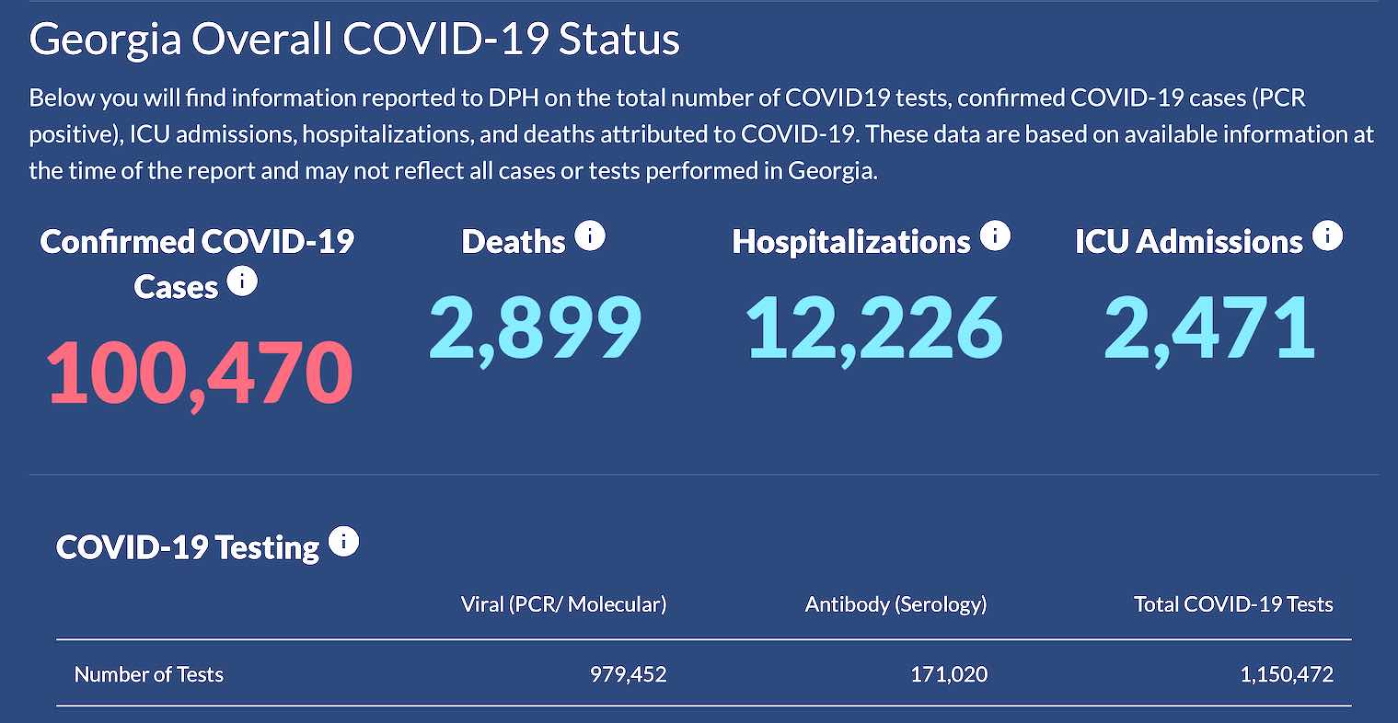The height and width of the screenshot is (723, 1398).
Task: Click the Antibody (Serology) column header
Action: click(x=896, y=604)
